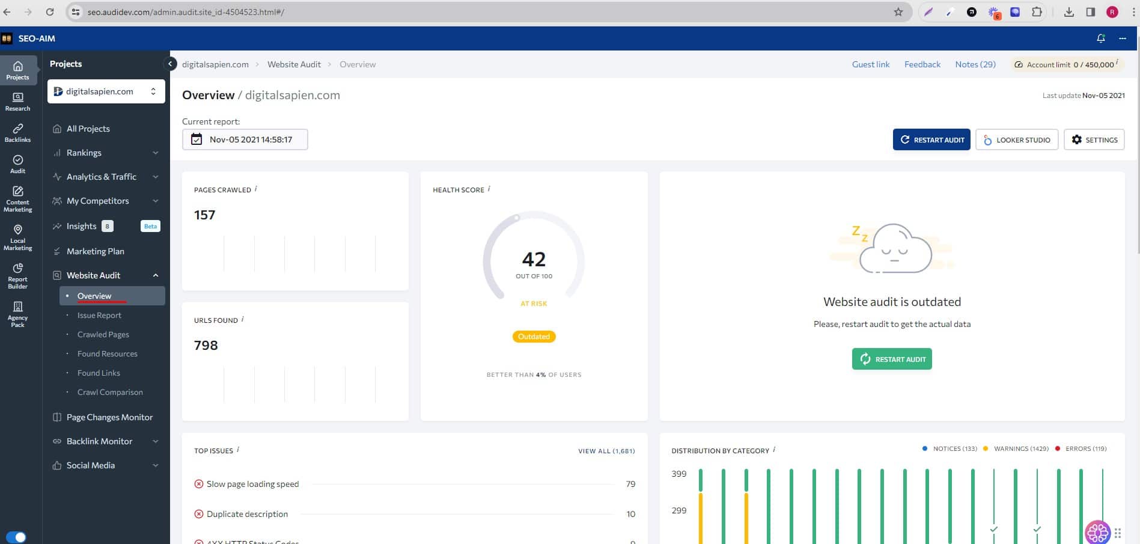Click the Pages Crawled info icon
Screen dimensions: 1140x544
point(256,189)
